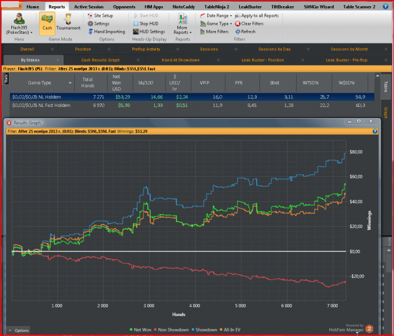This screenshot has height=336, width=394.
Task: Close the By Stakes report tab
Action: point(57,60)
